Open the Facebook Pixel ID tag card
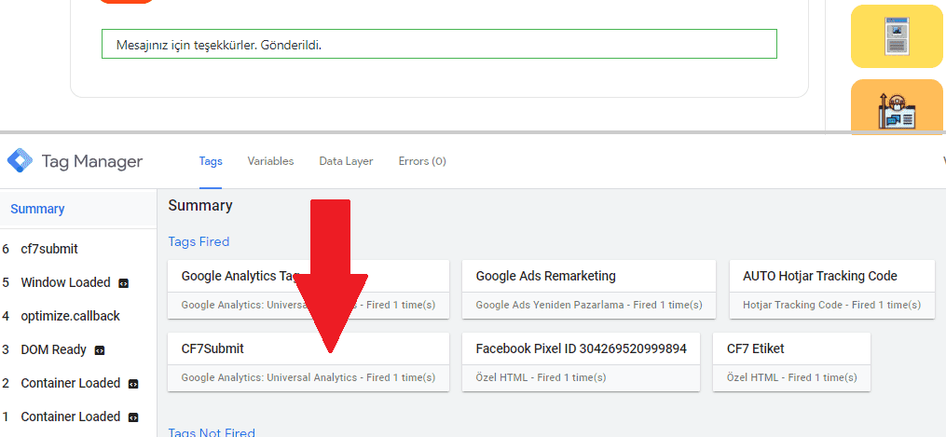Viewport: 946px width, 437px height. [x=581, y=362]
